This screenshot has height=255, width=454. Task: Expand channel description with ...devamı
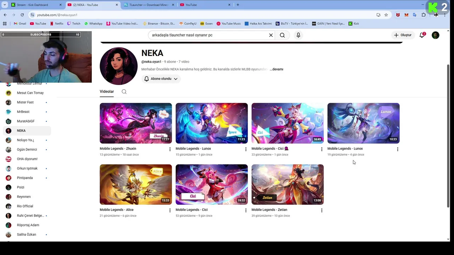tap(276, 69)
